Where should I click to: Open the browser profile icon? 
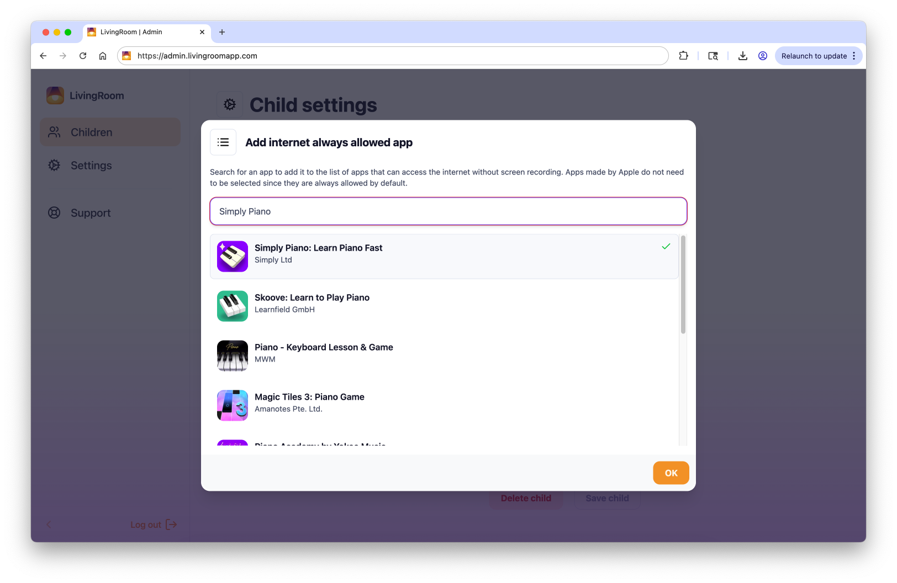pyautogui.click(x=763, y=56)
